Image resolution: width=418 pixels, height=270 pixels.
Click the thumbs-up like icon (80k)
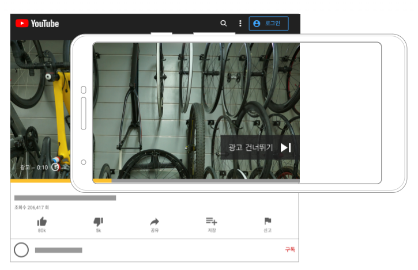point(42,222)
